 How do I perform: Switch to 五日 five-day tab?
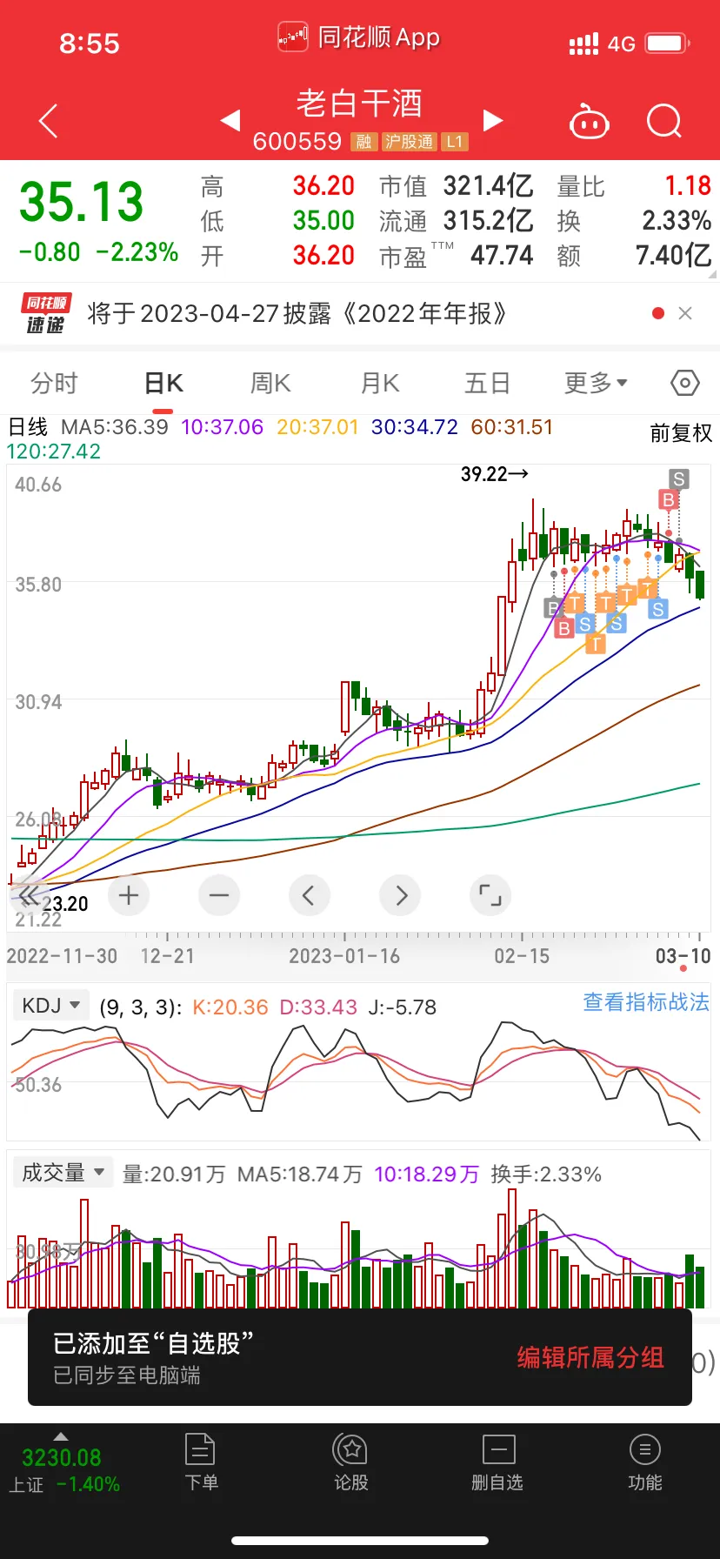click(x=487, y=383)
